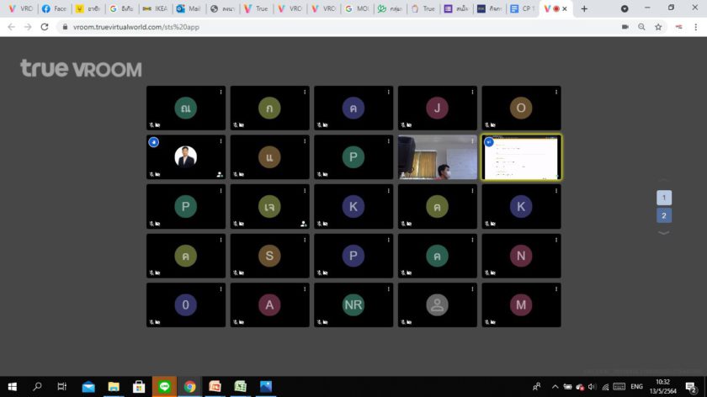Open options menu on the J participant tile

coord(473,92)
